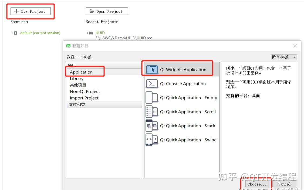Screen dimensions: 304x190
Task: Click the Qt Console Application terminal icon
Action: (x=152, y=84)
